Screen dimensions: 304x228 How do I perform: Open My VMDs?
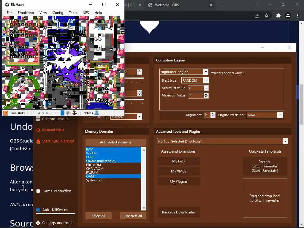[178, 171]
